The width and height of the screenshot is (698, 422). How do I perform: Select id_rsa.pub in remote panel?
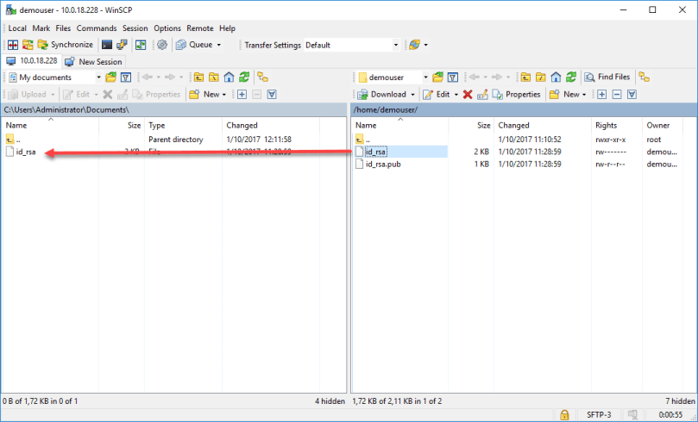pos(383,164)
